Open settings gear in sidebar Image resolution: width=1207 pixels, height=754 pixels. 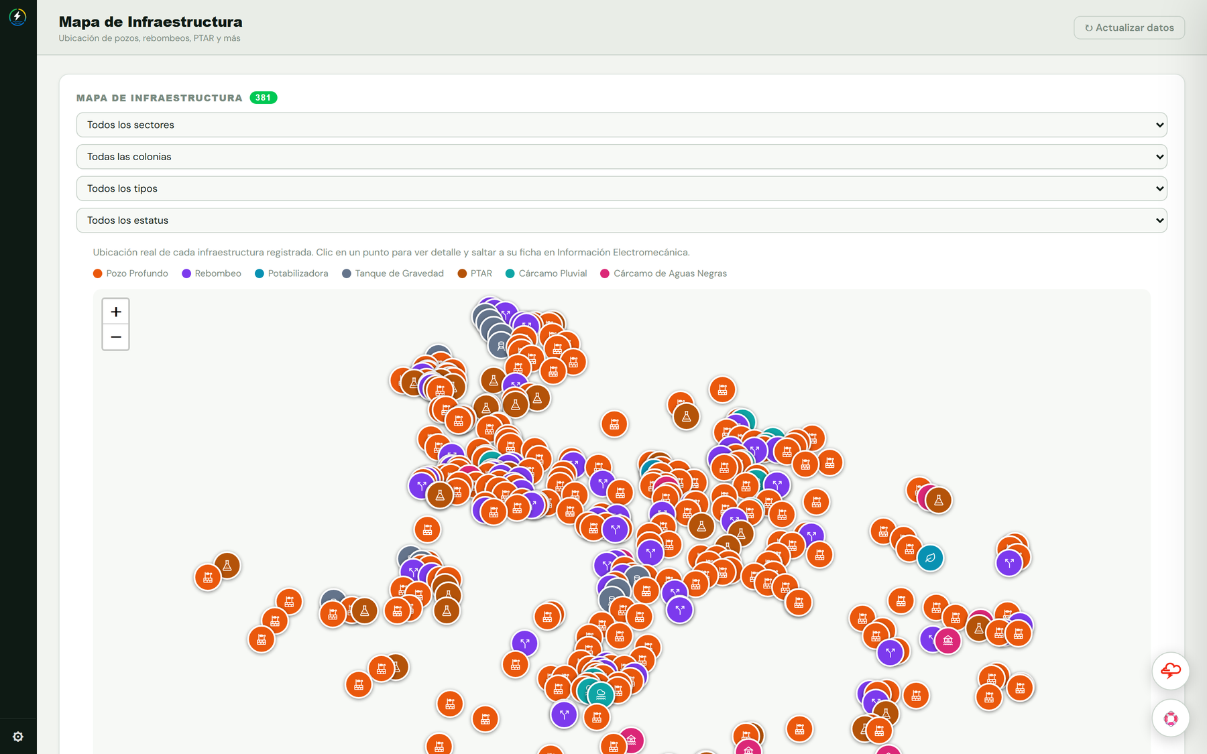(18, 737)
